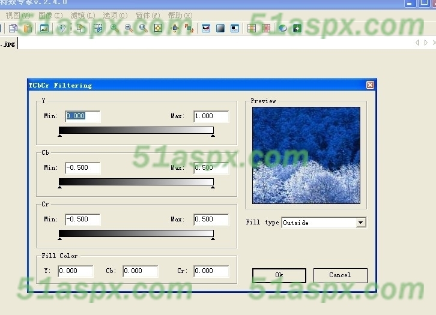Click the Zoom In magnifier
436x315 pixels.
114,28
